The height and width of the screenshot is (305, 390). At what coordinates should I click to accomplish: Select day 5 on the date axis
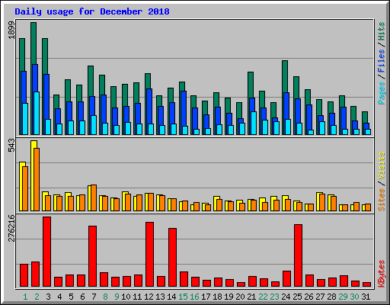(x=71, y=297)
